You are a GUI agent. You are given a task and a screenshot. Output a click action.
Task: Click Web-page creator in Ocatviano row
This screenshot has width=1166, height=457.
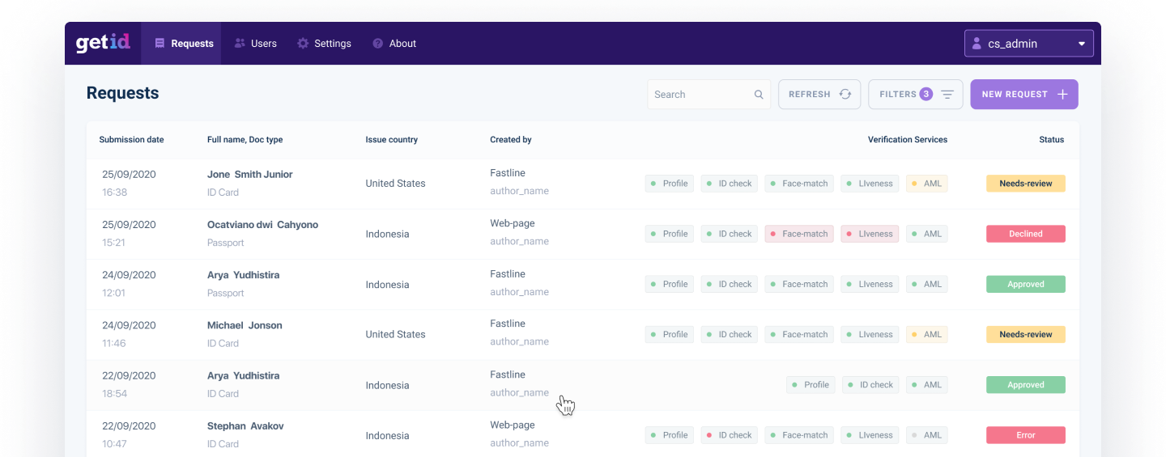tap(513, 223)
